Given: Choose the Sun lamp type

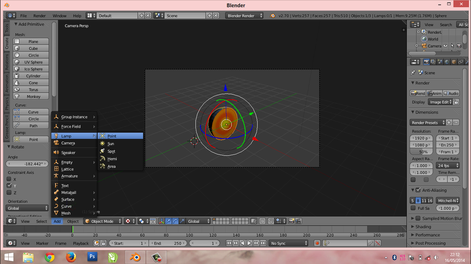Looking at the screenshot, I should 120,144.
